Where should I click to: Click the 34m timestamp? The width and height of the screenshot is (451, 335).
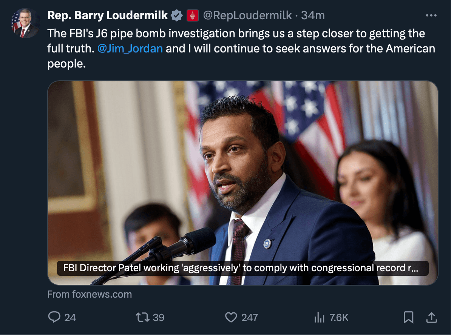tap(313, 15)
